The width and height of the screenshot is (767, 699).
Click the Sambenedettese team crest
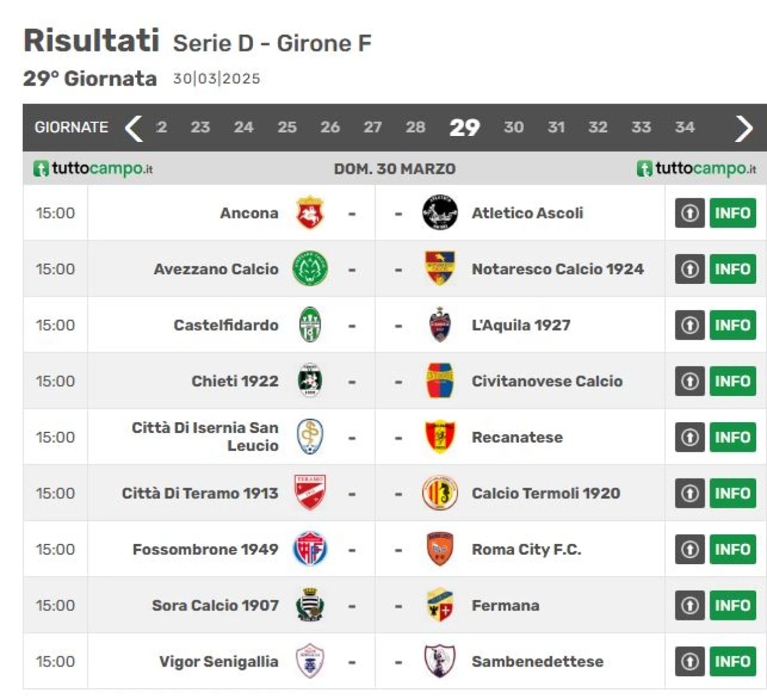tap(440, 661)
